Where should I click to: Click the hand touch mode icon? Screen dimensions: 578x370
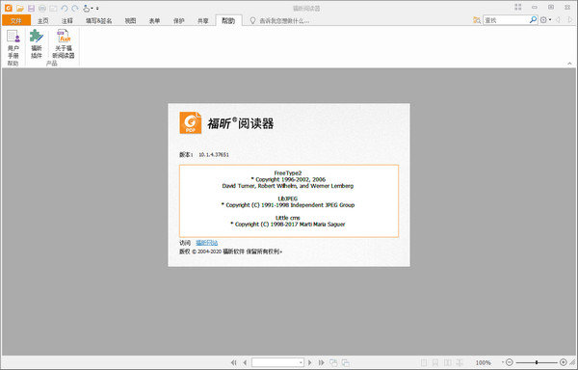[x=87, y=8]
